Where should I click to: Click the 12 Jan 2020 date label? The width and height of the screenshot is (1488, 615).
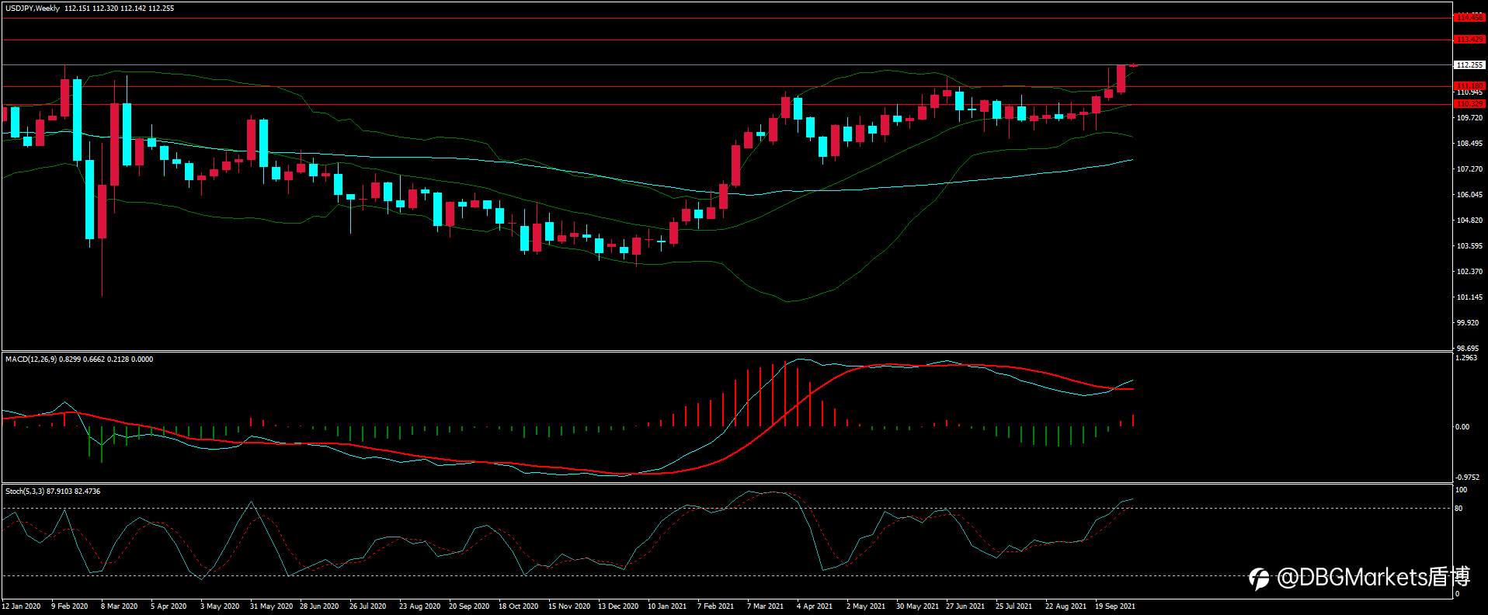pos(21,606)
